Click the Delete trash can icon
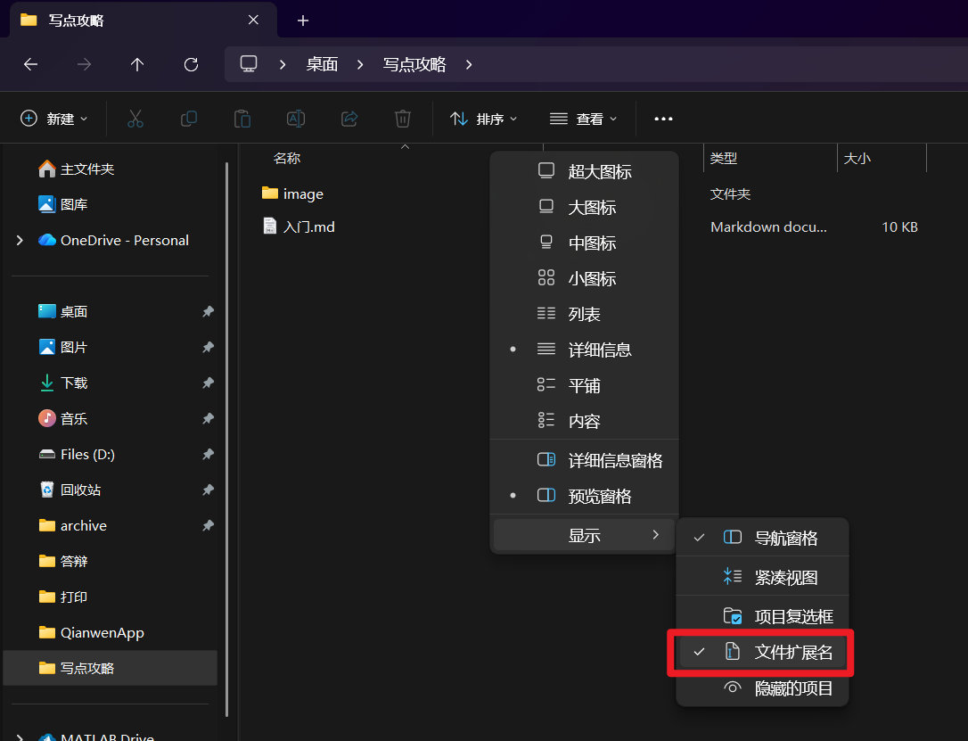 pyautogui.click(x=403, y=119)
